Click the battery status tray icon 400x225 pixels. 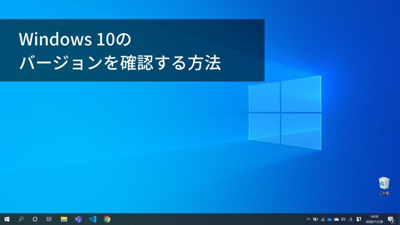[x=316, y=219]
